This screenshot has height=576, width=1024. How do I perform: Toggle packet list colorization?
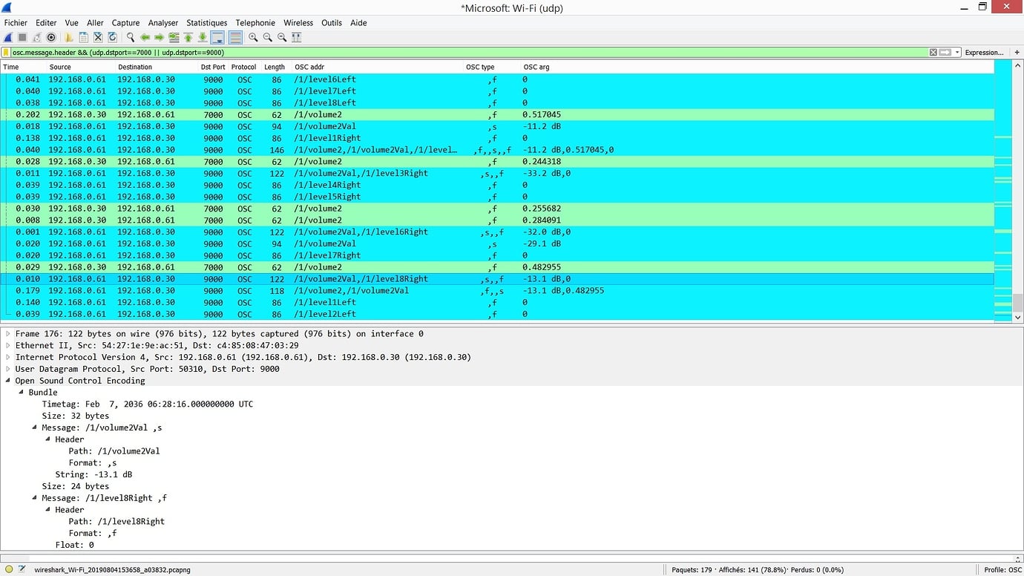234,37
